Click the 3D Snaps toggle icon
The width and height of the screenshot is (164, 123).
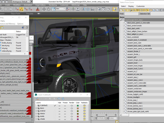[x=17, y=9]
